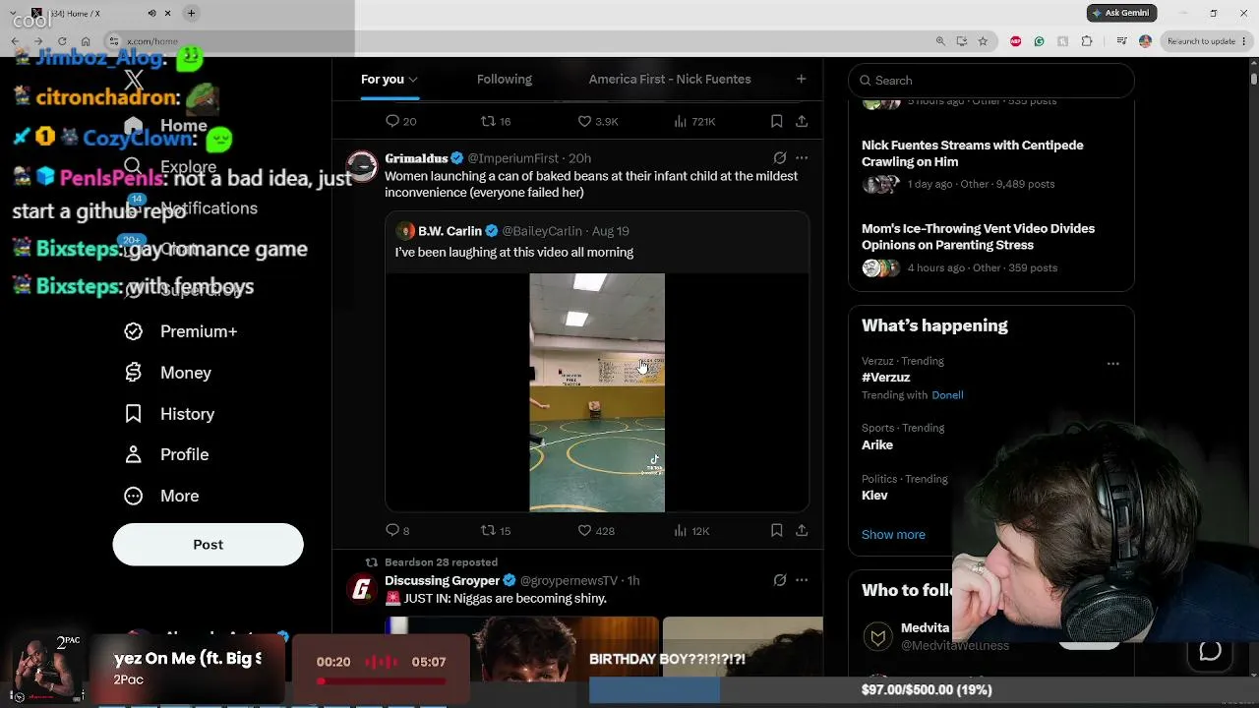Open the Nick Fuentes Centipede story
The image size is (1259, 708).
(x=990, y=167)
